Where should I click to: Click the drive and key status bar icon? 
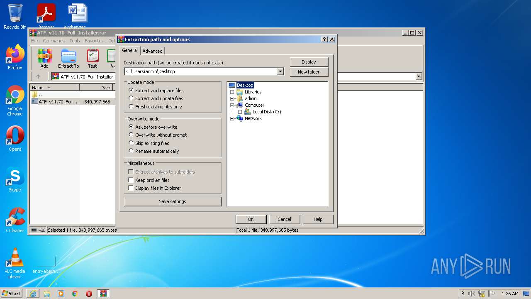(38, 230)
